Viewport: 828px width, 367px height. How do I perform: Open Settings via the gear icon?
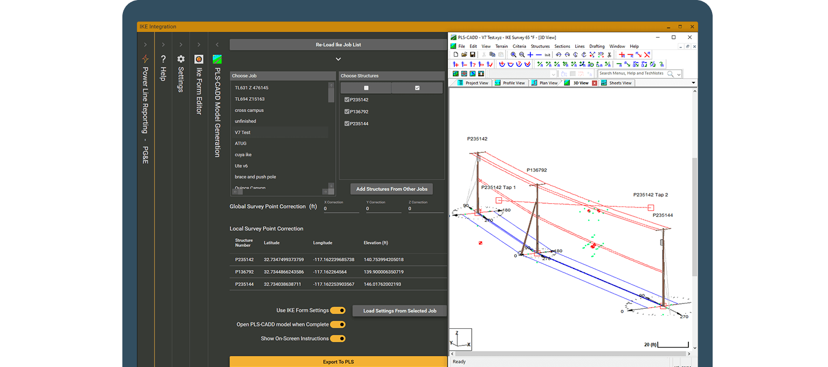pyautogui.click(x=181, y=59)
